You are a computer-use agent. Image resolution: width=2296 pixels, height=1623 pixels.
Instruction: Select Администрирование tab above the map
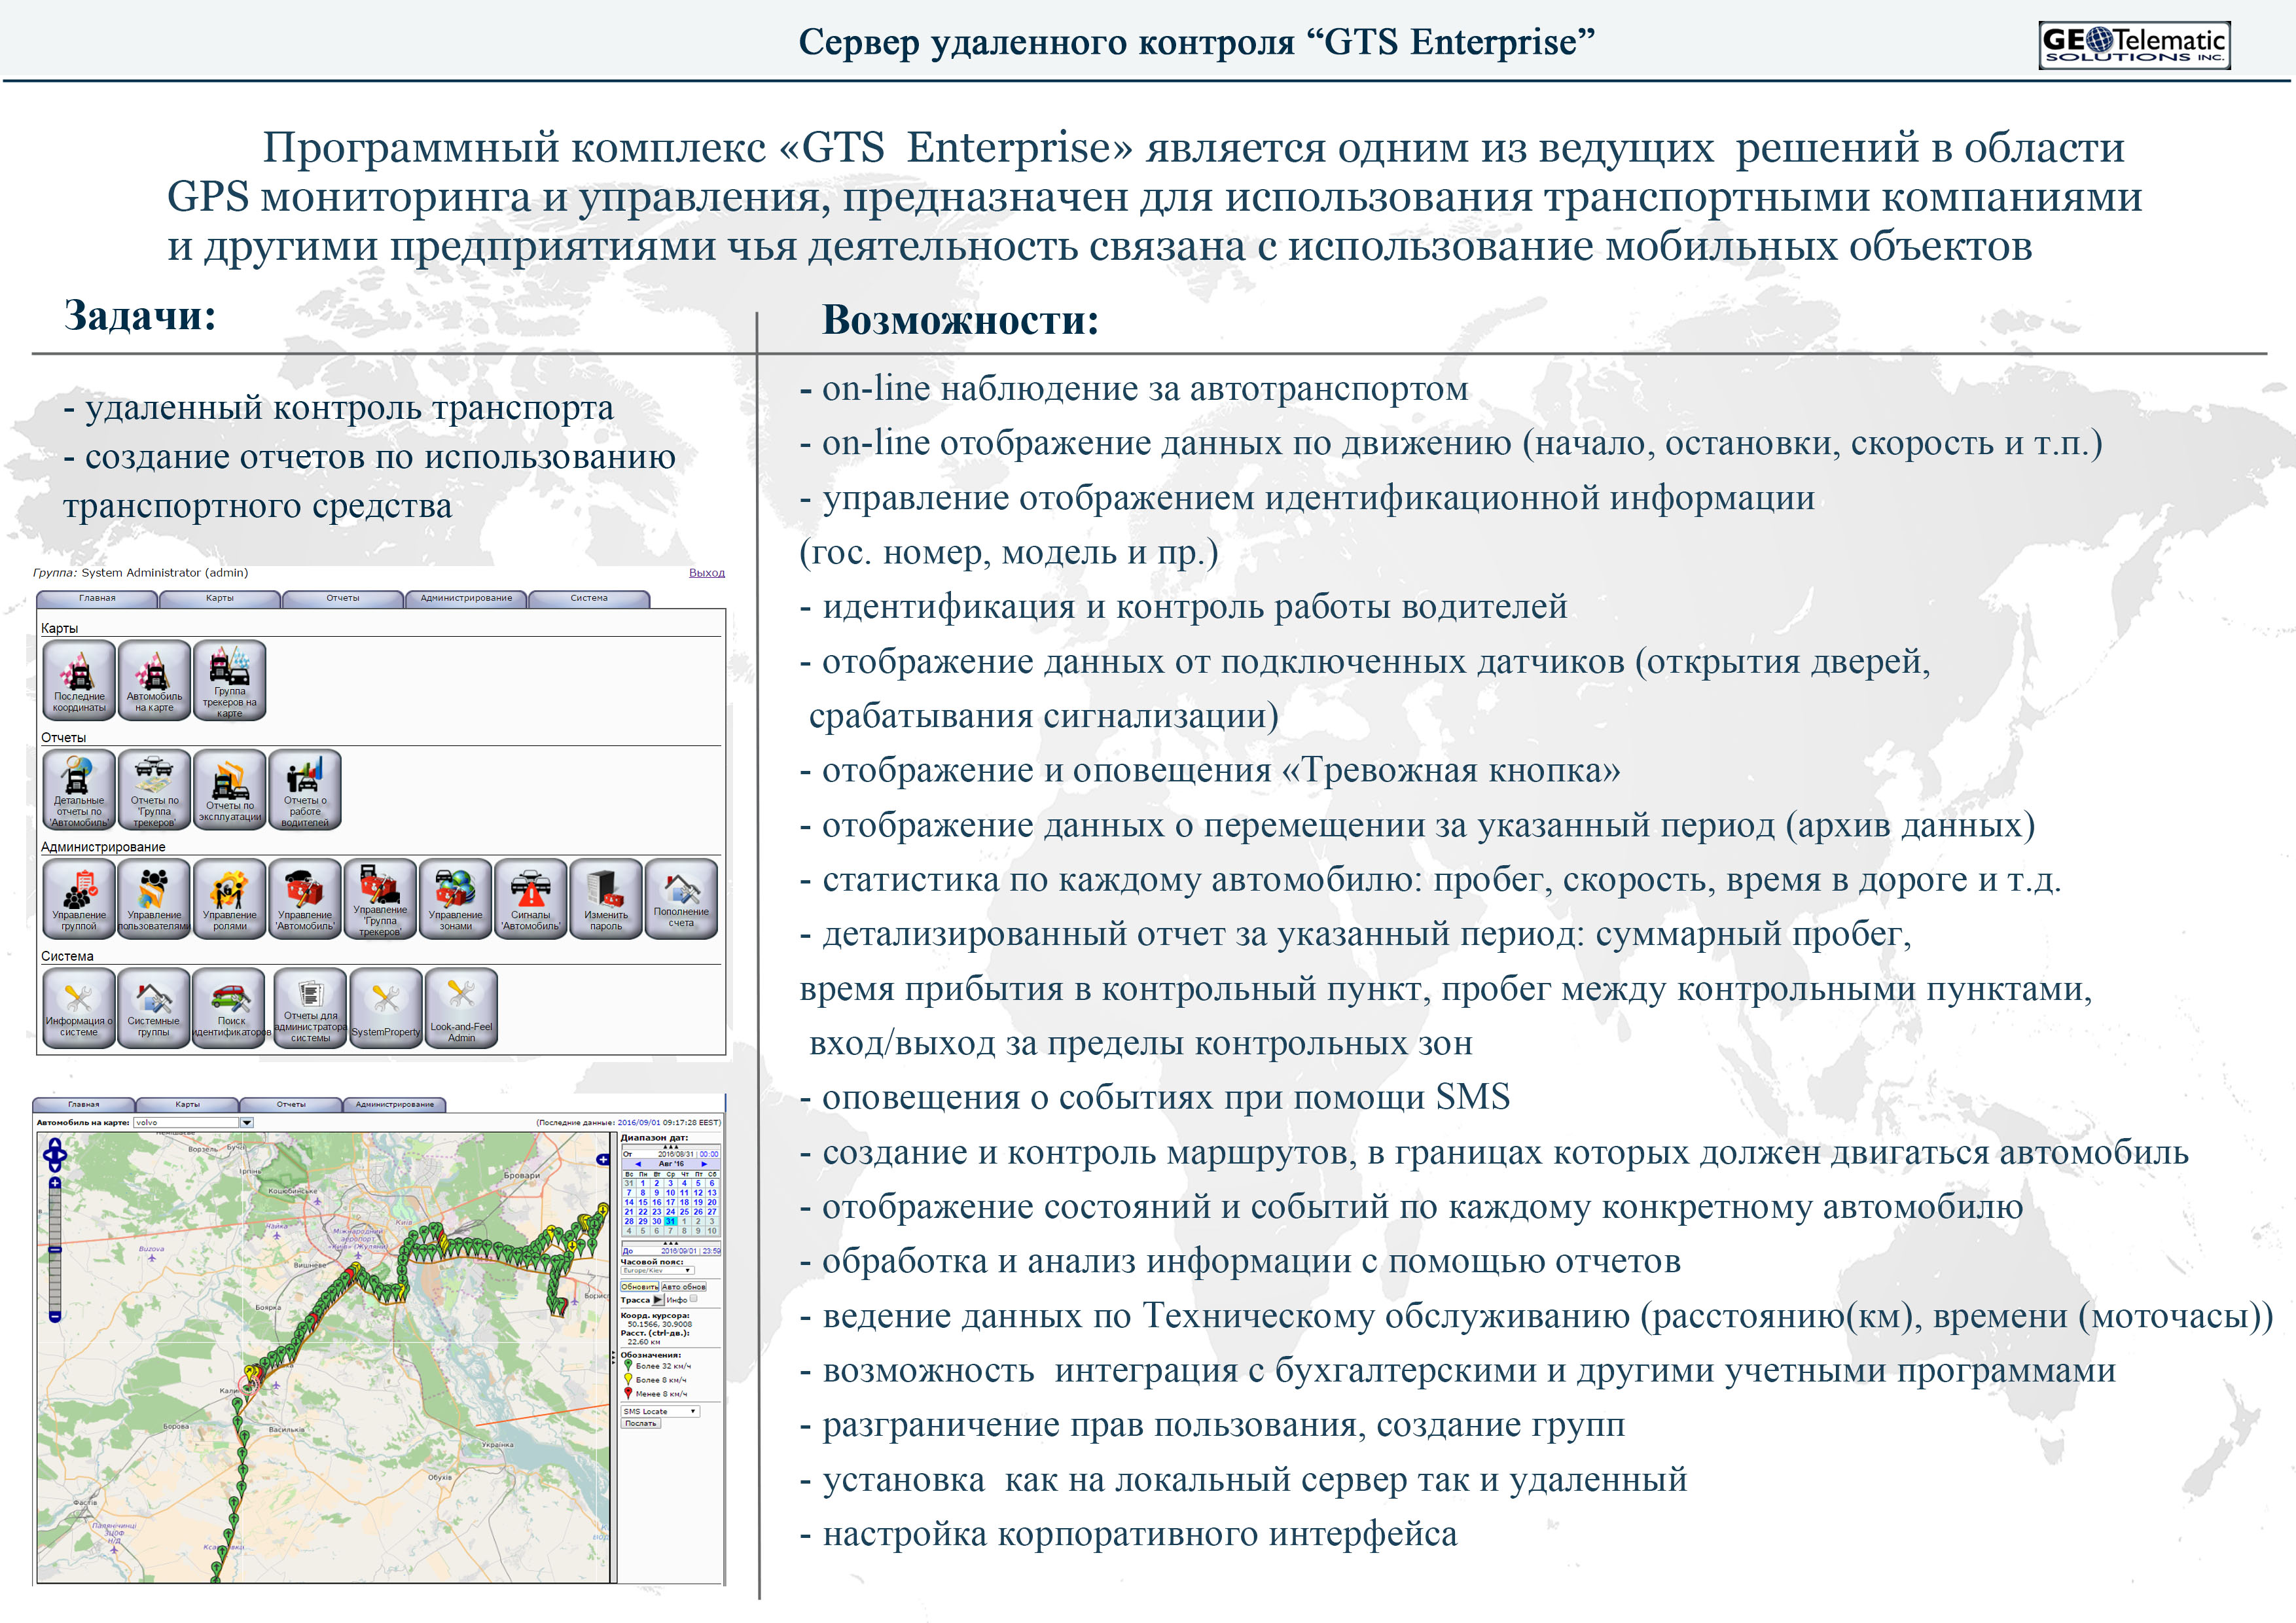point(395,1104)
